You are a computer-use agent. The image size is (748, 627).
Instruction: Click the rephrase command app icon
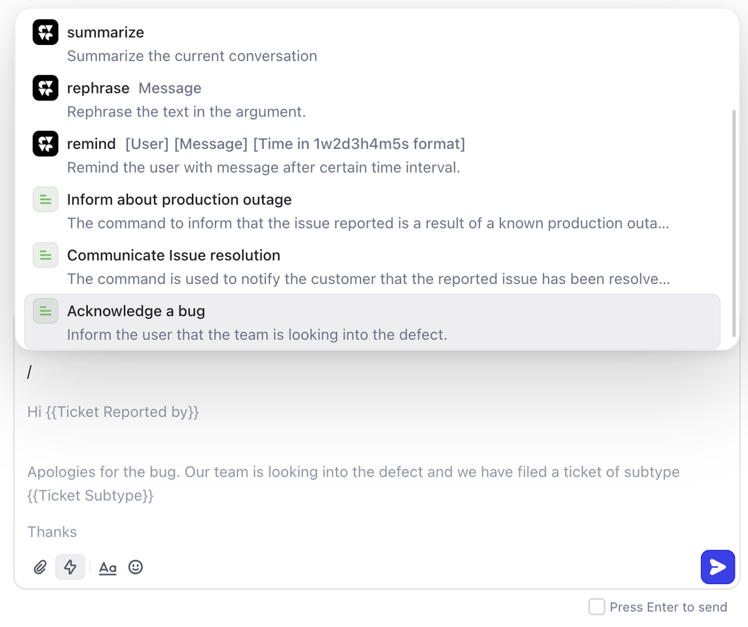coord(46,88)
